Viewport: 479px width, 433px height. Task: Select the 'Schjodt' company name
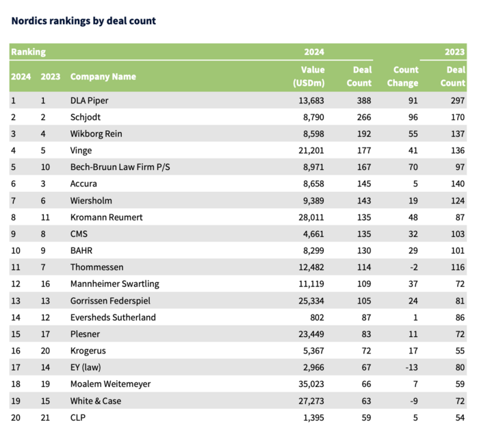pos(86,117)
